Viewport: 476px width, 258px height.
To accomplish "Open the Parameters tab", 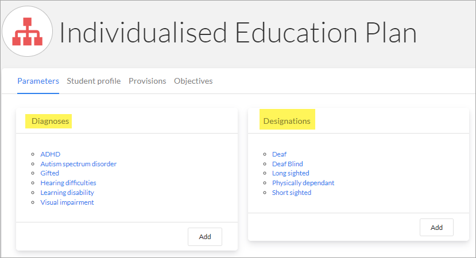I will coord(38,81).
